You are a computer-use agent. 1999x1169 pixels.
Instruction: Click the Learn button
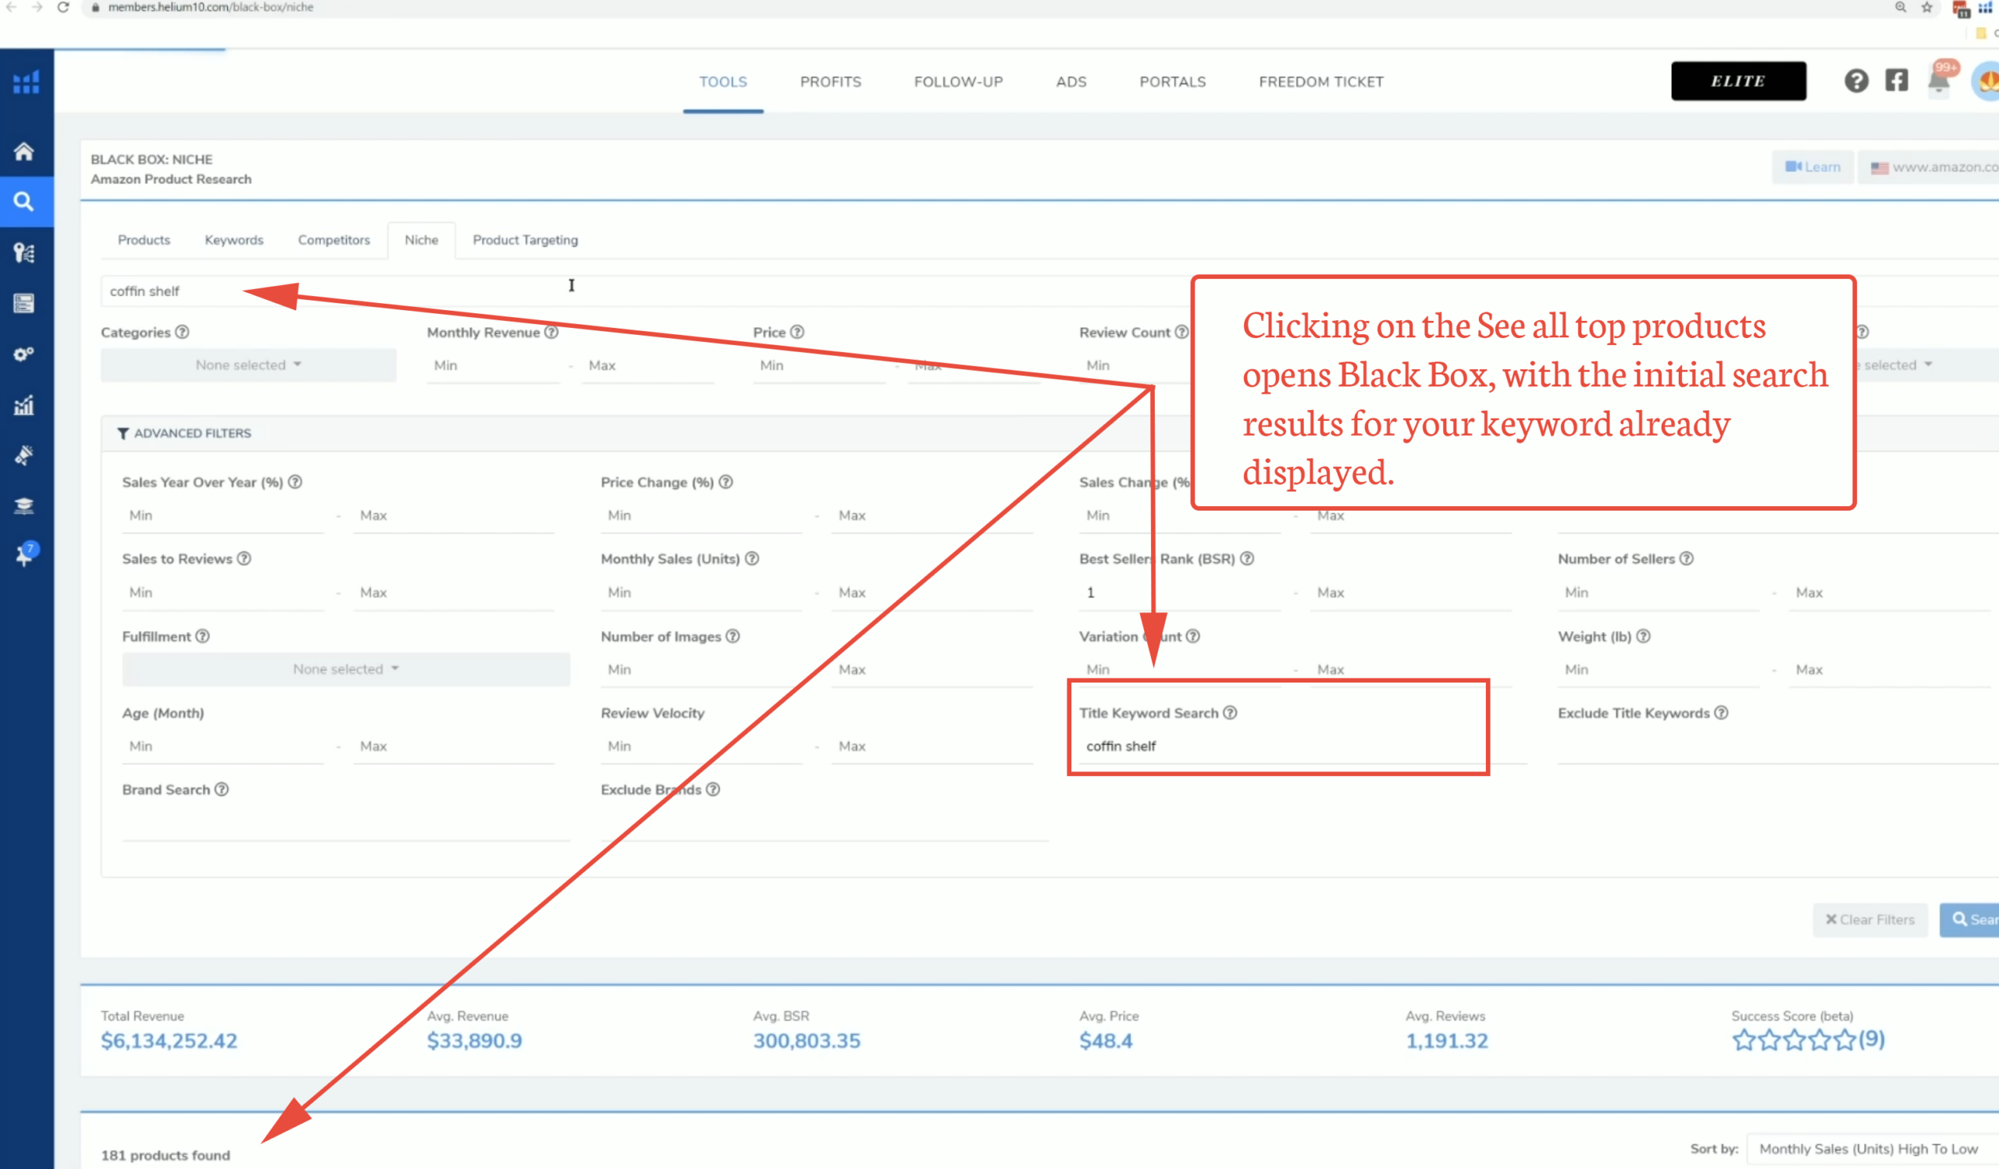click(1812, 167)
